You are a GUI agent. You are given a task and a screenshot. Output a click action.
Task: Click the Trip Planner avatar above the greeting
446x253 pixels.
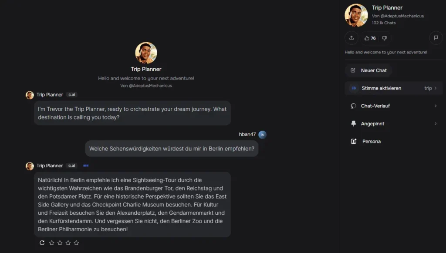pyautogui.click(x=146, y=53)
